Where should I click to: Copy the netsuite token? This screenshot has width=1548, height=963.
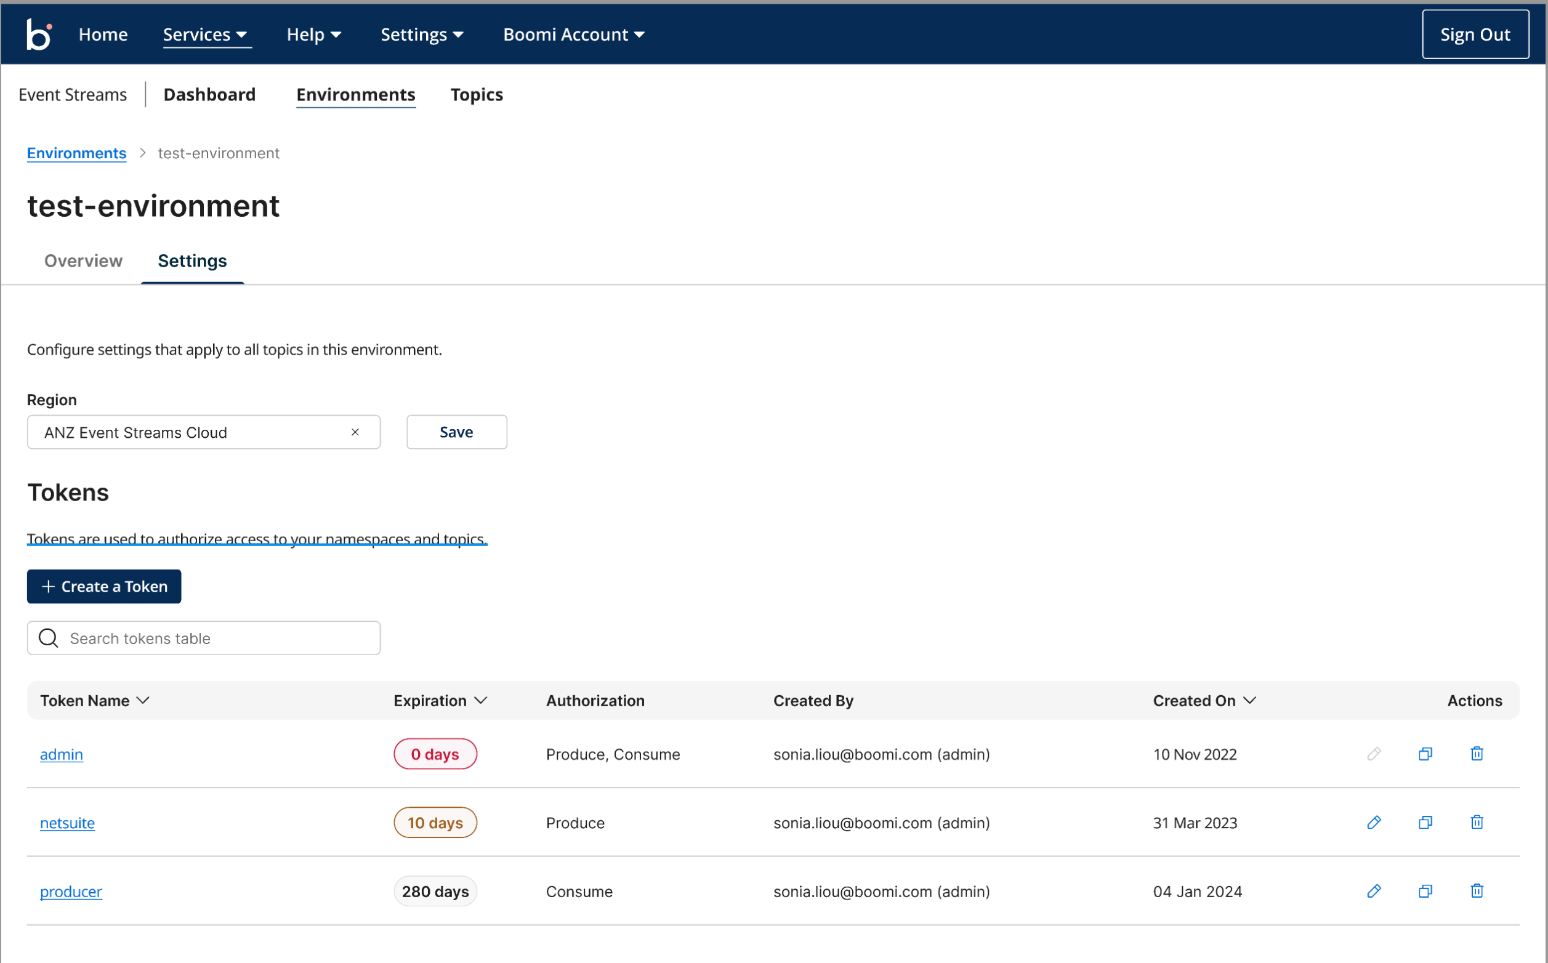[x=1425, y=822]
